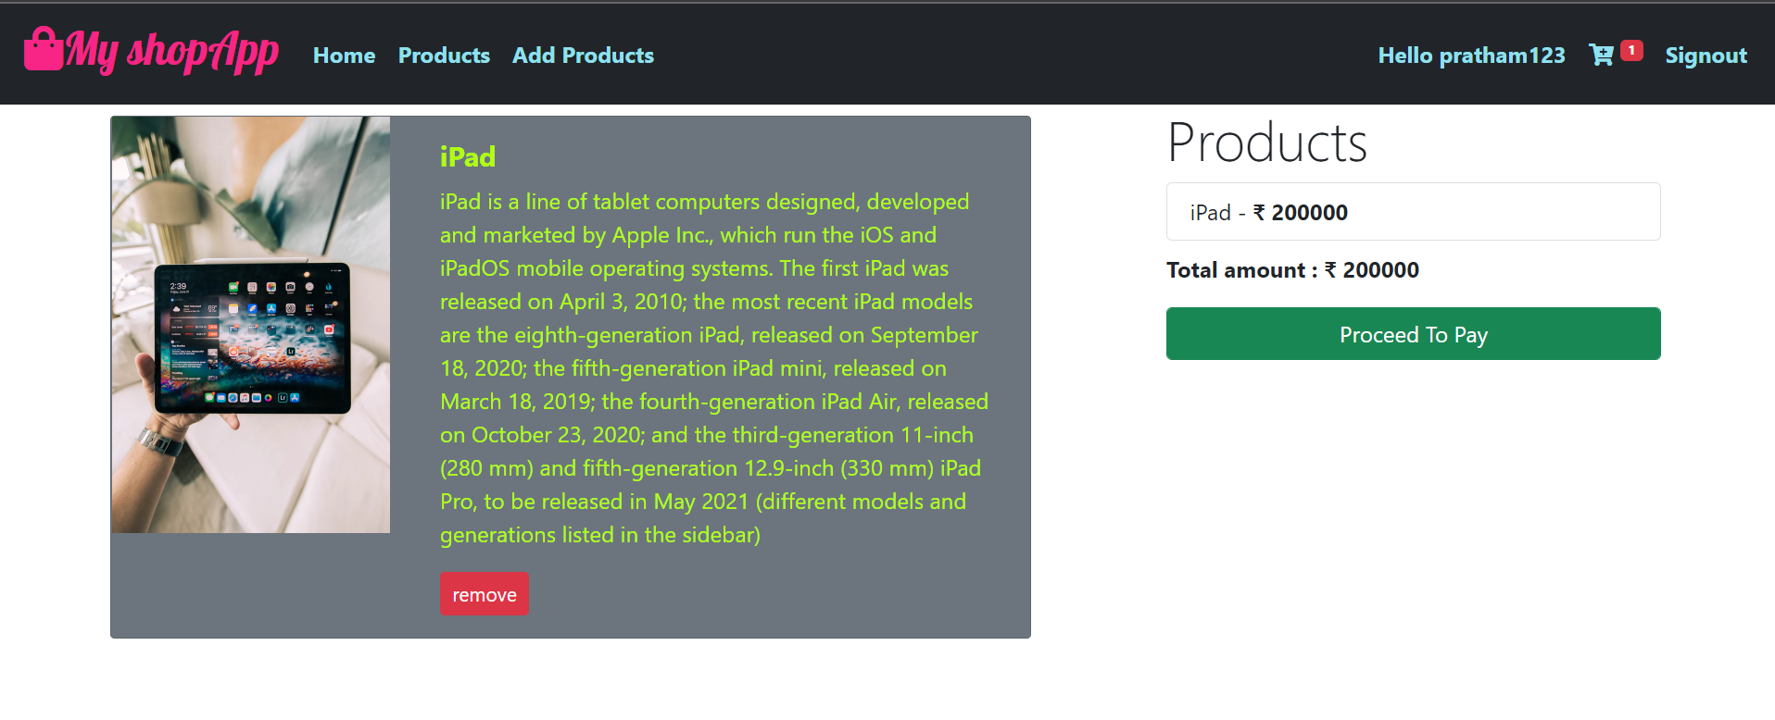Open the shopping cart icon
The width and height of the screenshot is (1775, 720).
point(1600,56)
